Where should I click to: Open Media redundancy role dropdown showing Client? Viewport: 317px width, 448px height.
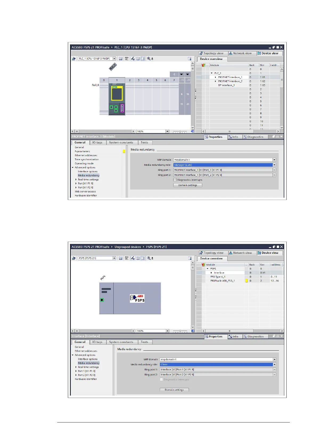click(274, 364)
